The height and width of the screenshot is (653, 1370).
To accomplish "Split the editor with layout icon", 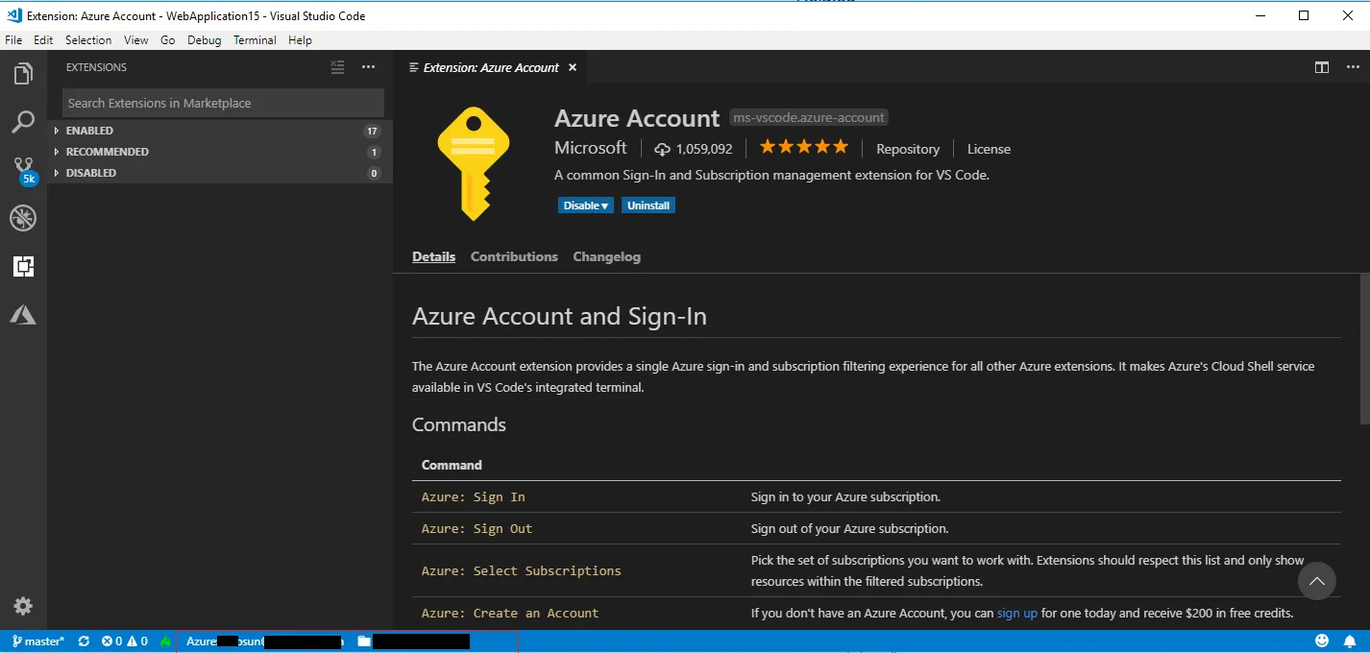I will (x=1322, y=67).
